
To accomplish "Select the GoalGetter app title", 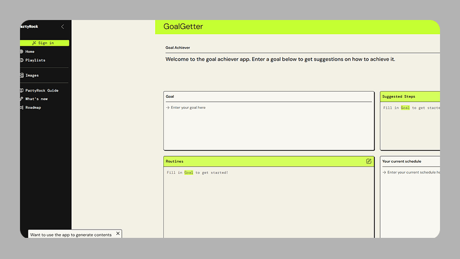I will (183, 27).
